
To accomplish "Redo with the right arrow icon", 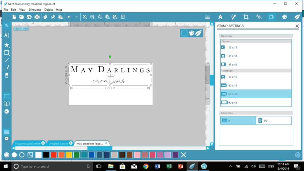I will coord(76,17).
